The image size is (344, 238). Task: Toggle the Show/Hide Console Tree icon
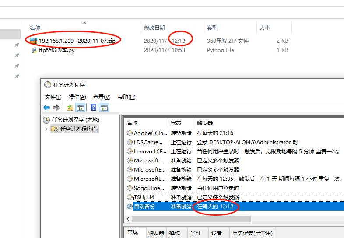80,108
